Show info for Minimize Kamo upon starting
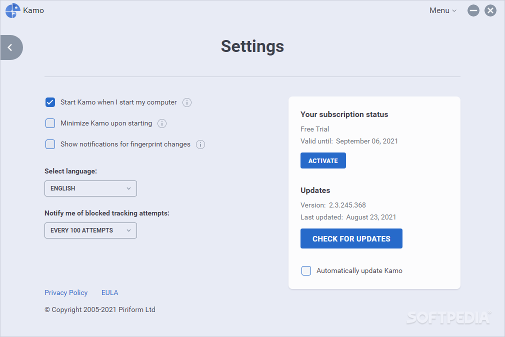505x337 pixels. [161, 123]
